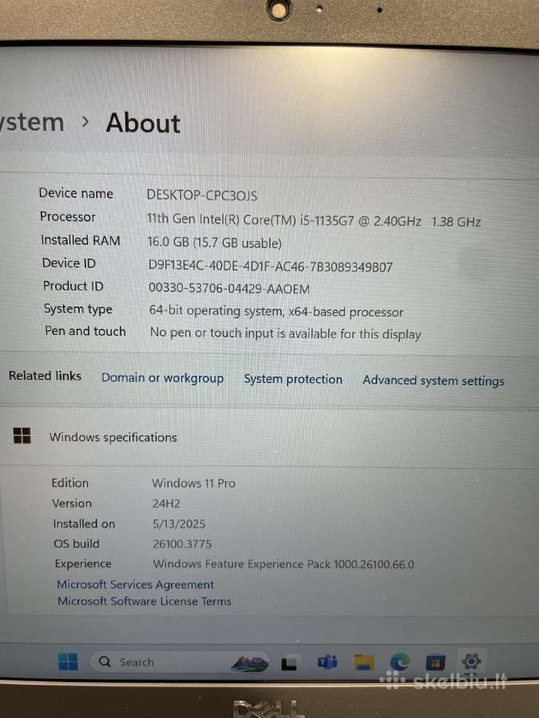Click the OS build label
Image resolution: width=539 pixels, height=718 pixels.
(x=76, y=543)
